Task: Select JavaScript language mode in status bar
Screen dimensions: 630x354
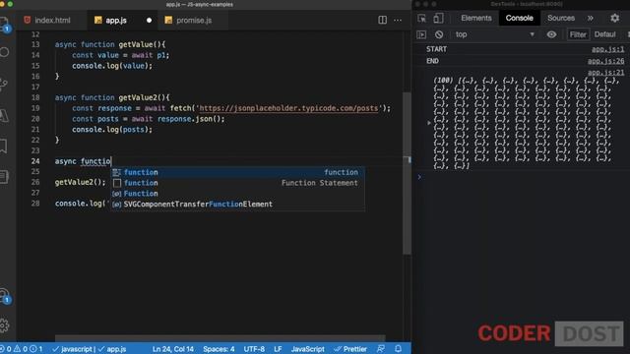Action: (307, 349)
